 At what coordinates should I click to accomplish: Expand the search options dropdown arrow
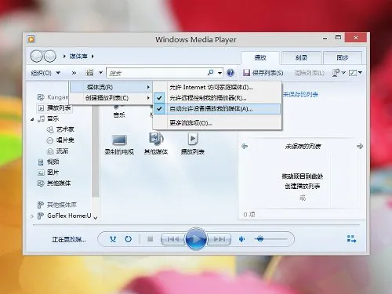point(220,73)
